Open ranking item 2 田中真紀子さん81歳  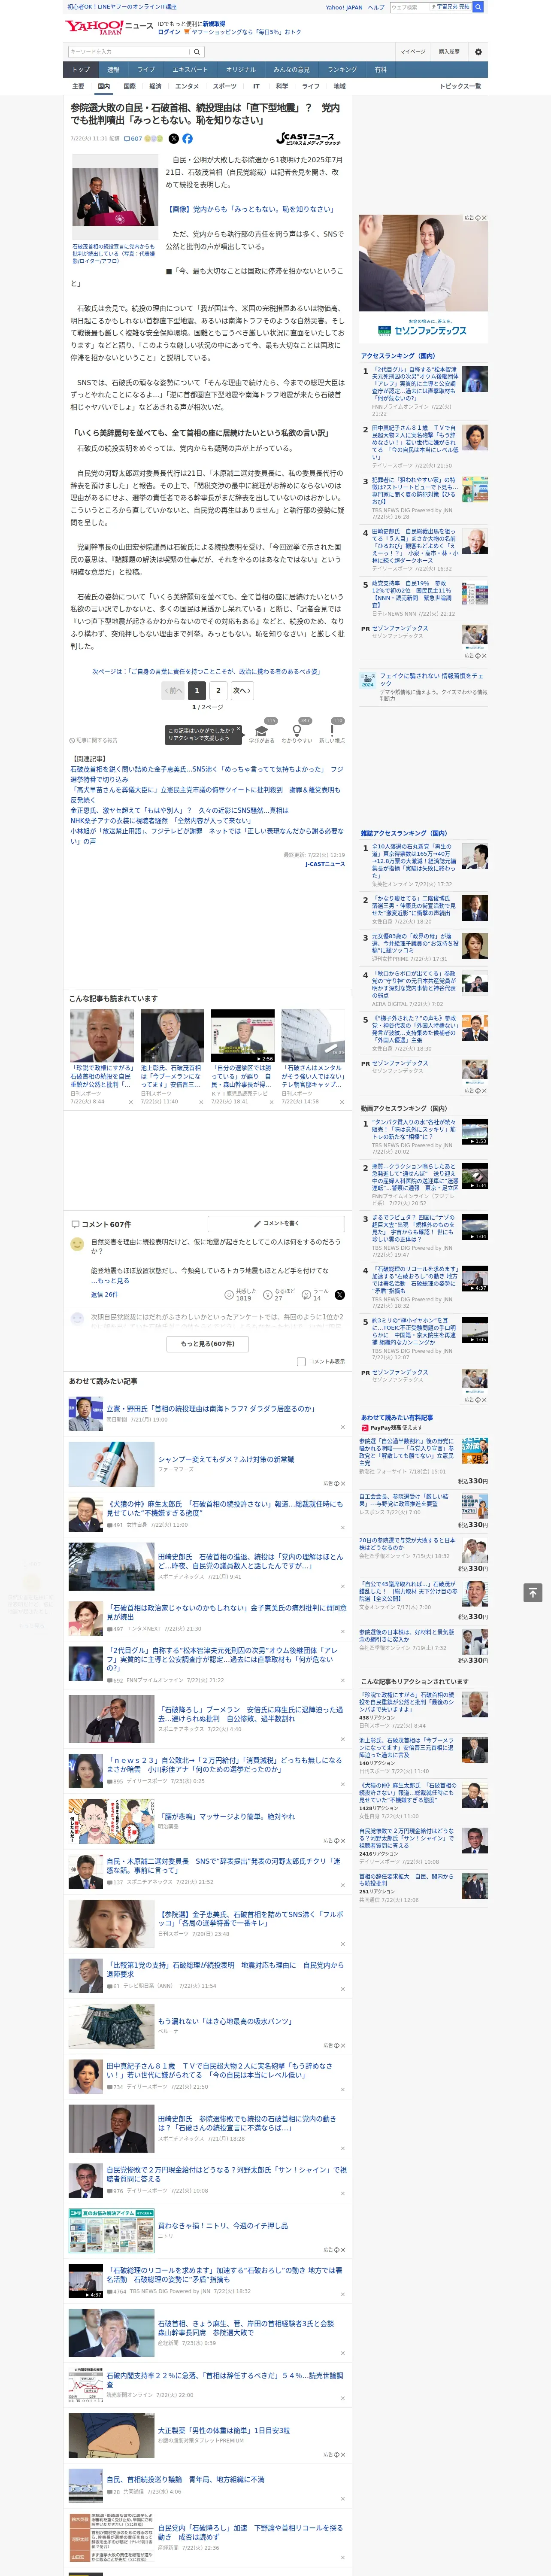pyautogui.click(x=415, y=443)
